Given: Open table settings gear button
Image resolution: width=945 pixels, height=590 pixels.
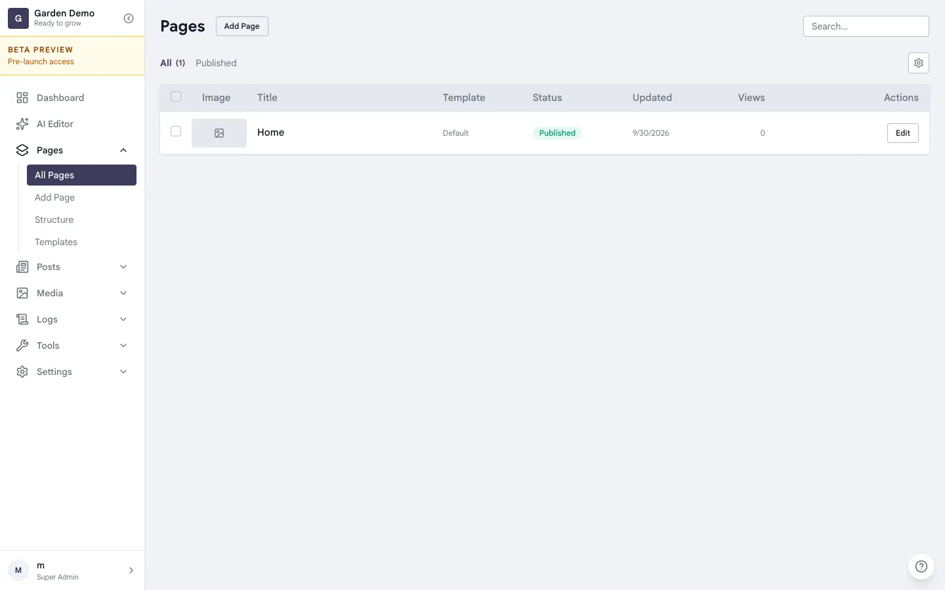Looking at the screenshot, I should tap(919, 63).
